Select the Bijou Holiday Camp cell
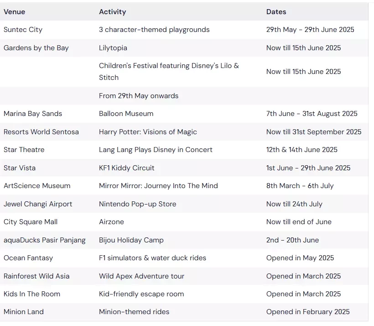The width and height of the screenshot is (374, 326). (131, 240)
